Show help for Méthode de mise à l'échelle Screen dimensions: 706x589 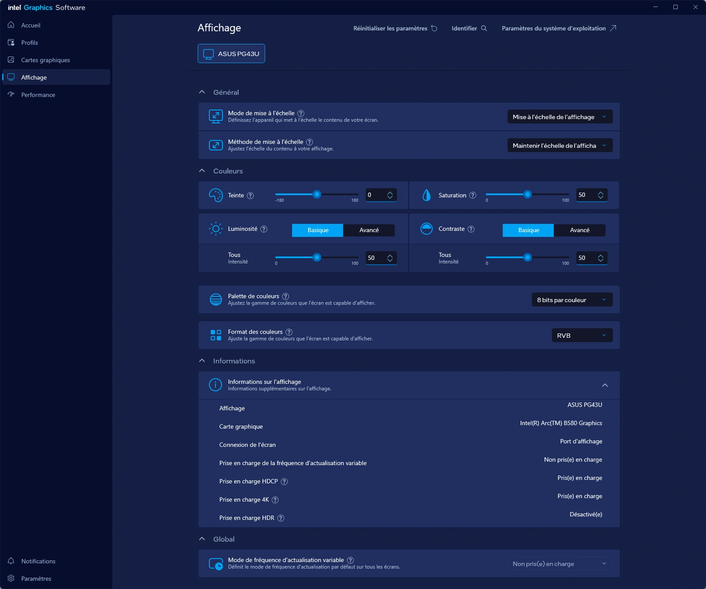(309, 142)
